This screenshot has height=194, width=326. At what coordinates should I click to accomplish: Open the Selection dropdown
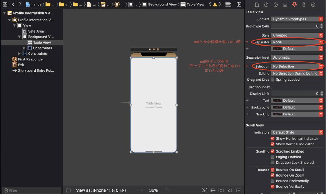pyautogui.click(x=297, y=66)
